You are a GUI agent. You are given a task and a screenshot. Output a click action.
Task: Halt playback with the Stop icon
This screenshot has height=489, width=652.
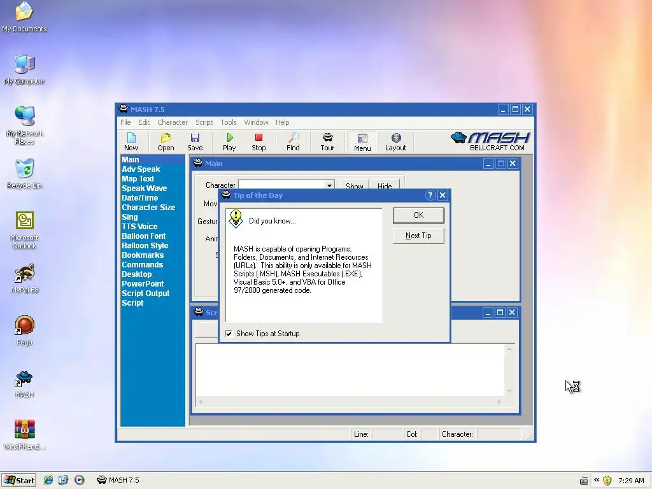259,142
